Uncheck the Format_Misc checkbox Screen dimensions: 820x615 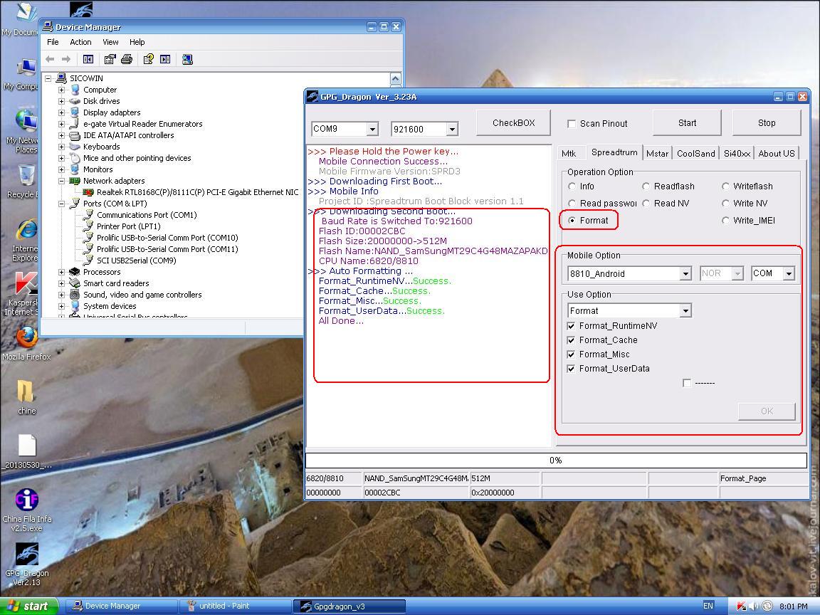[571, 354]
